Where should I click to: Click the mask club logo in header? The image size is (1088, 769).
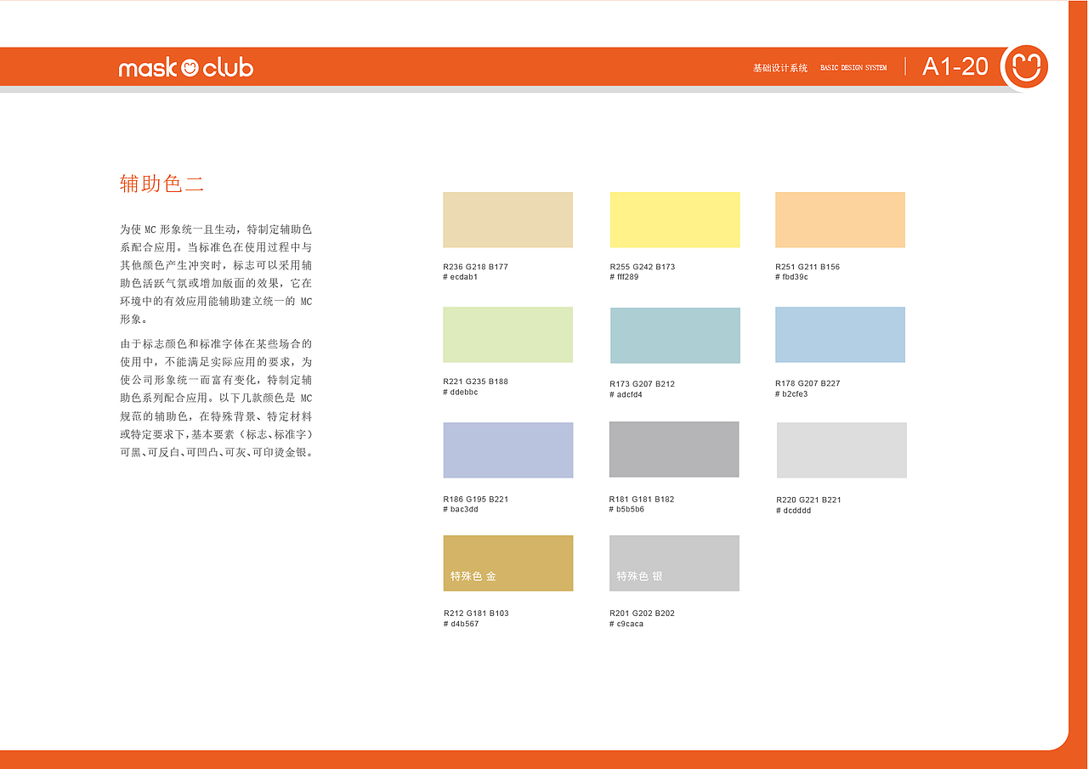[186, 67]
